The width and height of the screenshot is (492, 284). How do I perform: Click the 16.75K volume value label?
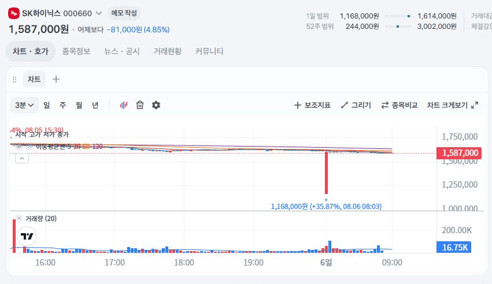pos(454,248)
